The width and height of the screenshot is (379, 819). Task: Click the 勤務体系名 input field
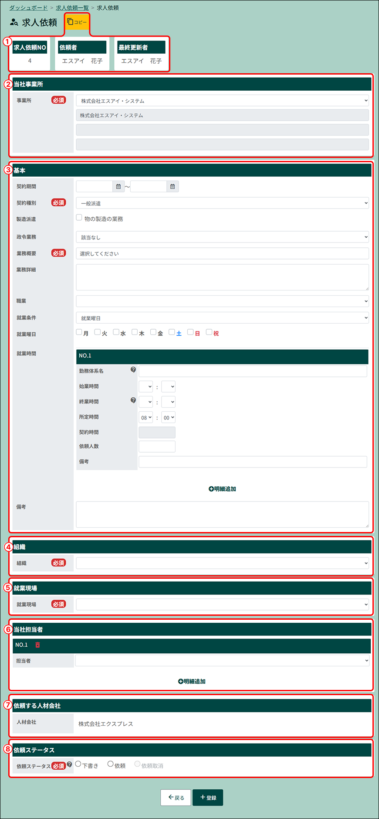(253, 371)
